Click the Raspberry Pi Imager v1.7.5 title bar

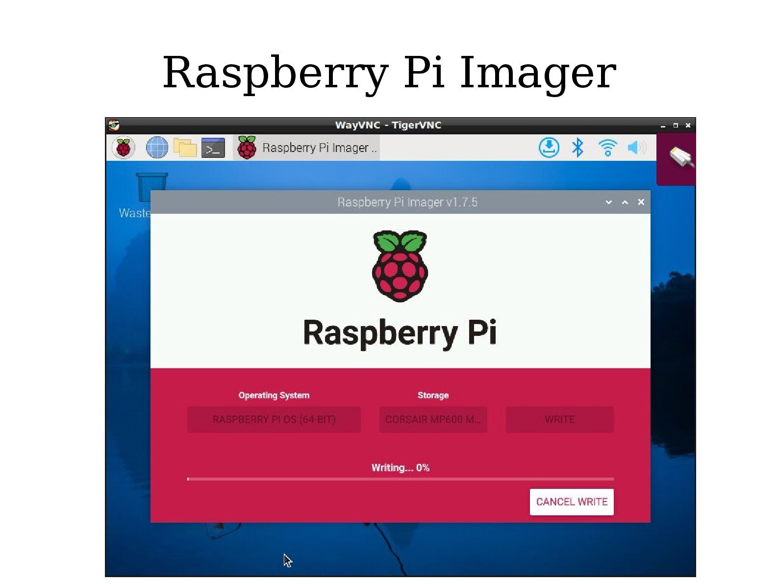pyautogui.click(x=401, y=202)
